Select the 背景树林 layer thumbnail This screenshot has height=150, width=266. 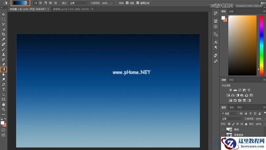(x=229, y=135)
